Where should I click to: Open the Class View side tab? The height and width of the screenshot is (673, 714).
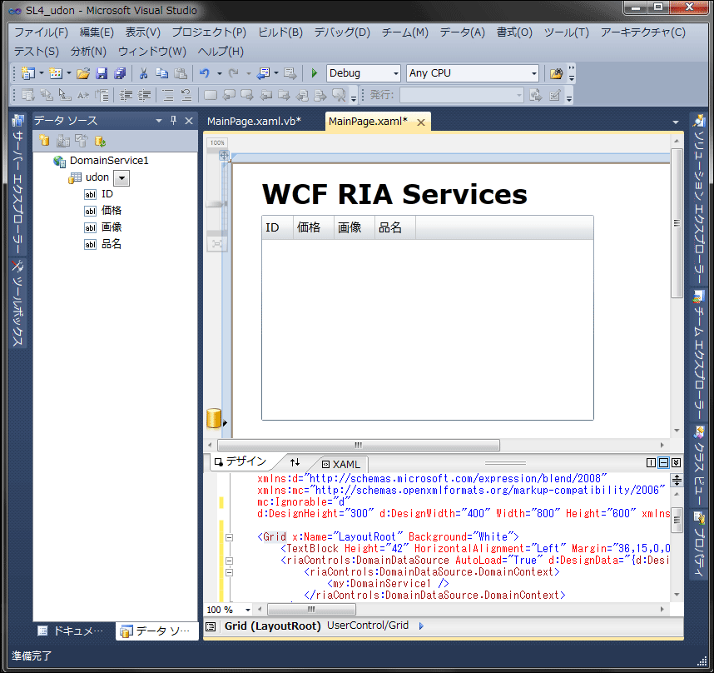point(699,465)
